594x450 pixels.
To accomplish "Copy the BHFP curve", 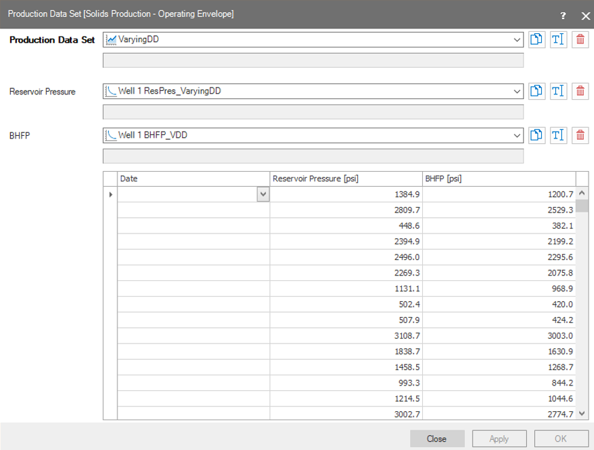I will tap(536, 136).
